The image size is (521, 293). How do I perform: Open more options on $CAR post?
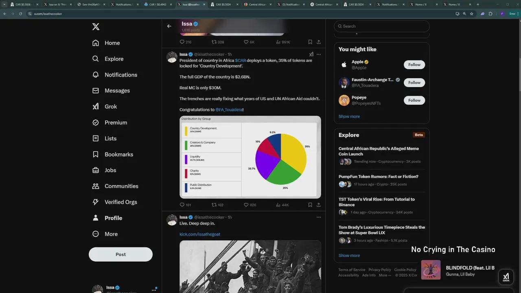coord(319,54)
